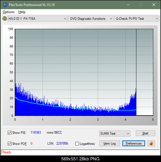Expand the Q-Check PI/PO Test dropdown
The image size is (161, 162).
click(x=137, y=19)
